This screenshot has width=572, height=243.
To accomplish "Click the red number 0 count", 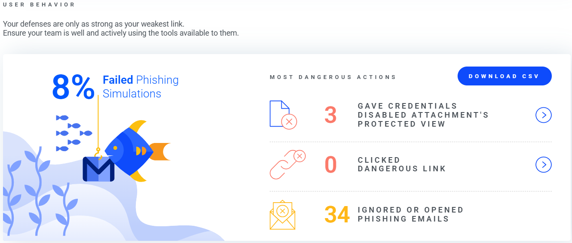I will point(330,164).
